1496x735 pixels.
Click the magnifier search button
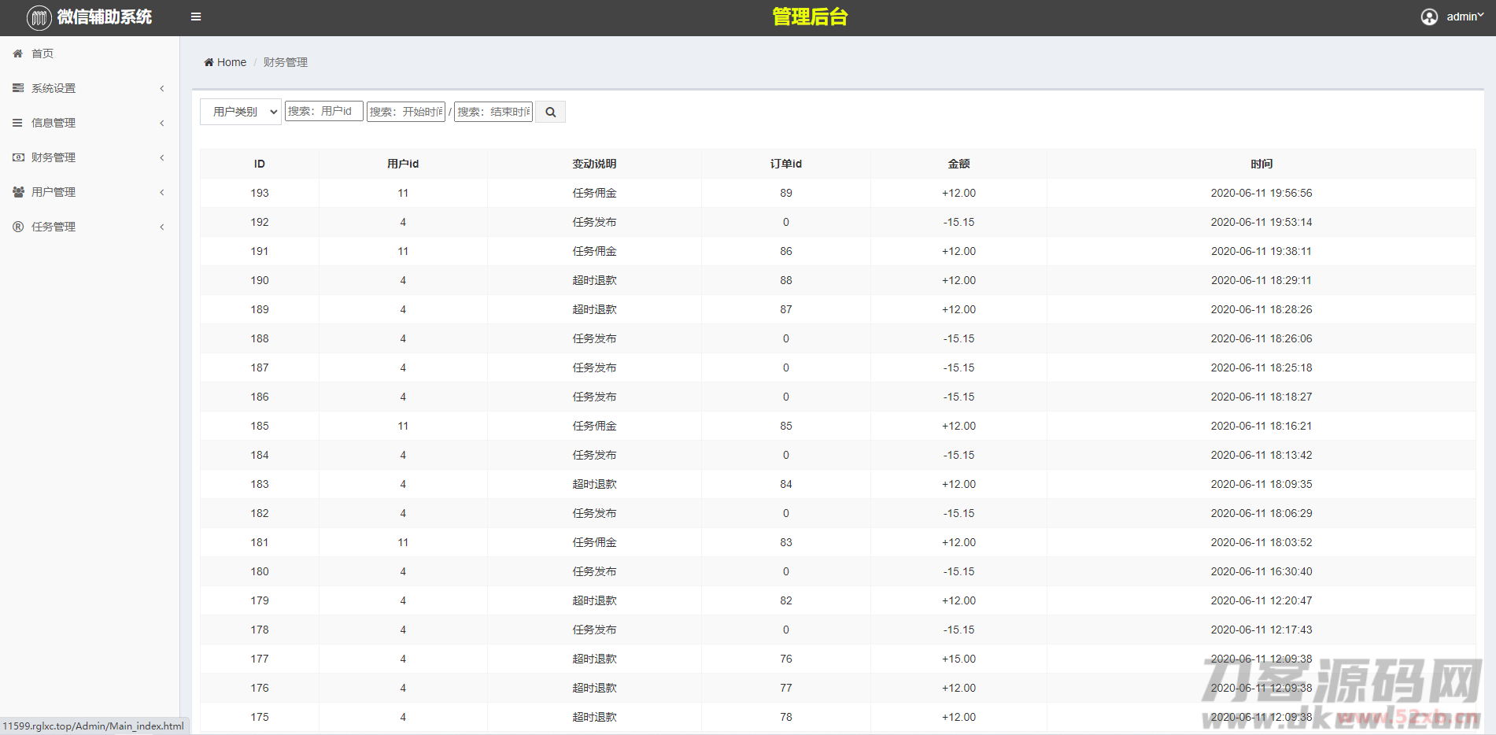tap(550, 113)
